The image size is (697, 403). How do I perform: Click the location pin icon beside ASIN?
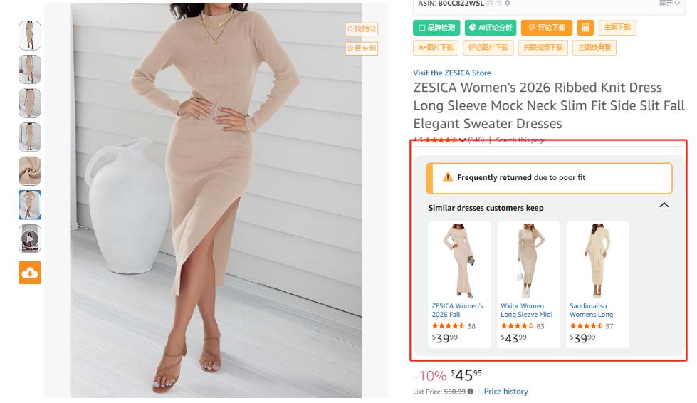pyautogui.click(x=508, y=4)
